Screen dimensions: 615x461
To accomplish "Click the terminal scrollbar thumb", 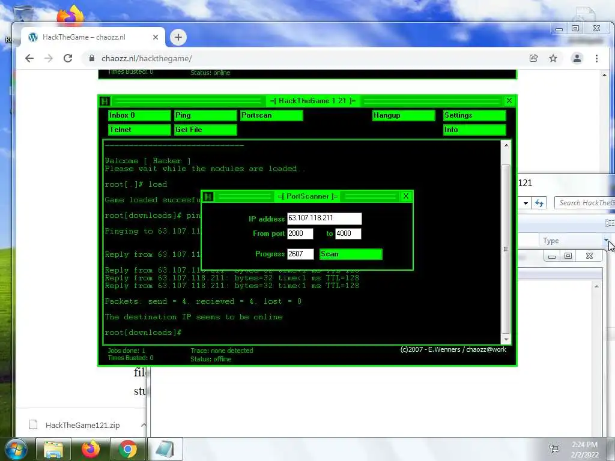I will point(506,249).
